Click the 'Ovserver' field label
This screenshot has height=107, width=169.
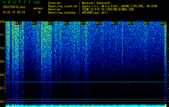tap(55, 3)
